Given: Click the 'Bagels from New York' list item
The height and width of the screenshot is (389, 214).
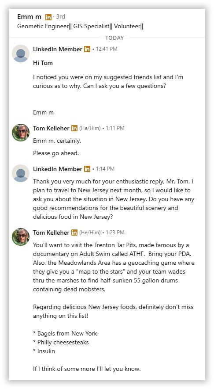Looking at the screenshot, I should pos(65,334).
